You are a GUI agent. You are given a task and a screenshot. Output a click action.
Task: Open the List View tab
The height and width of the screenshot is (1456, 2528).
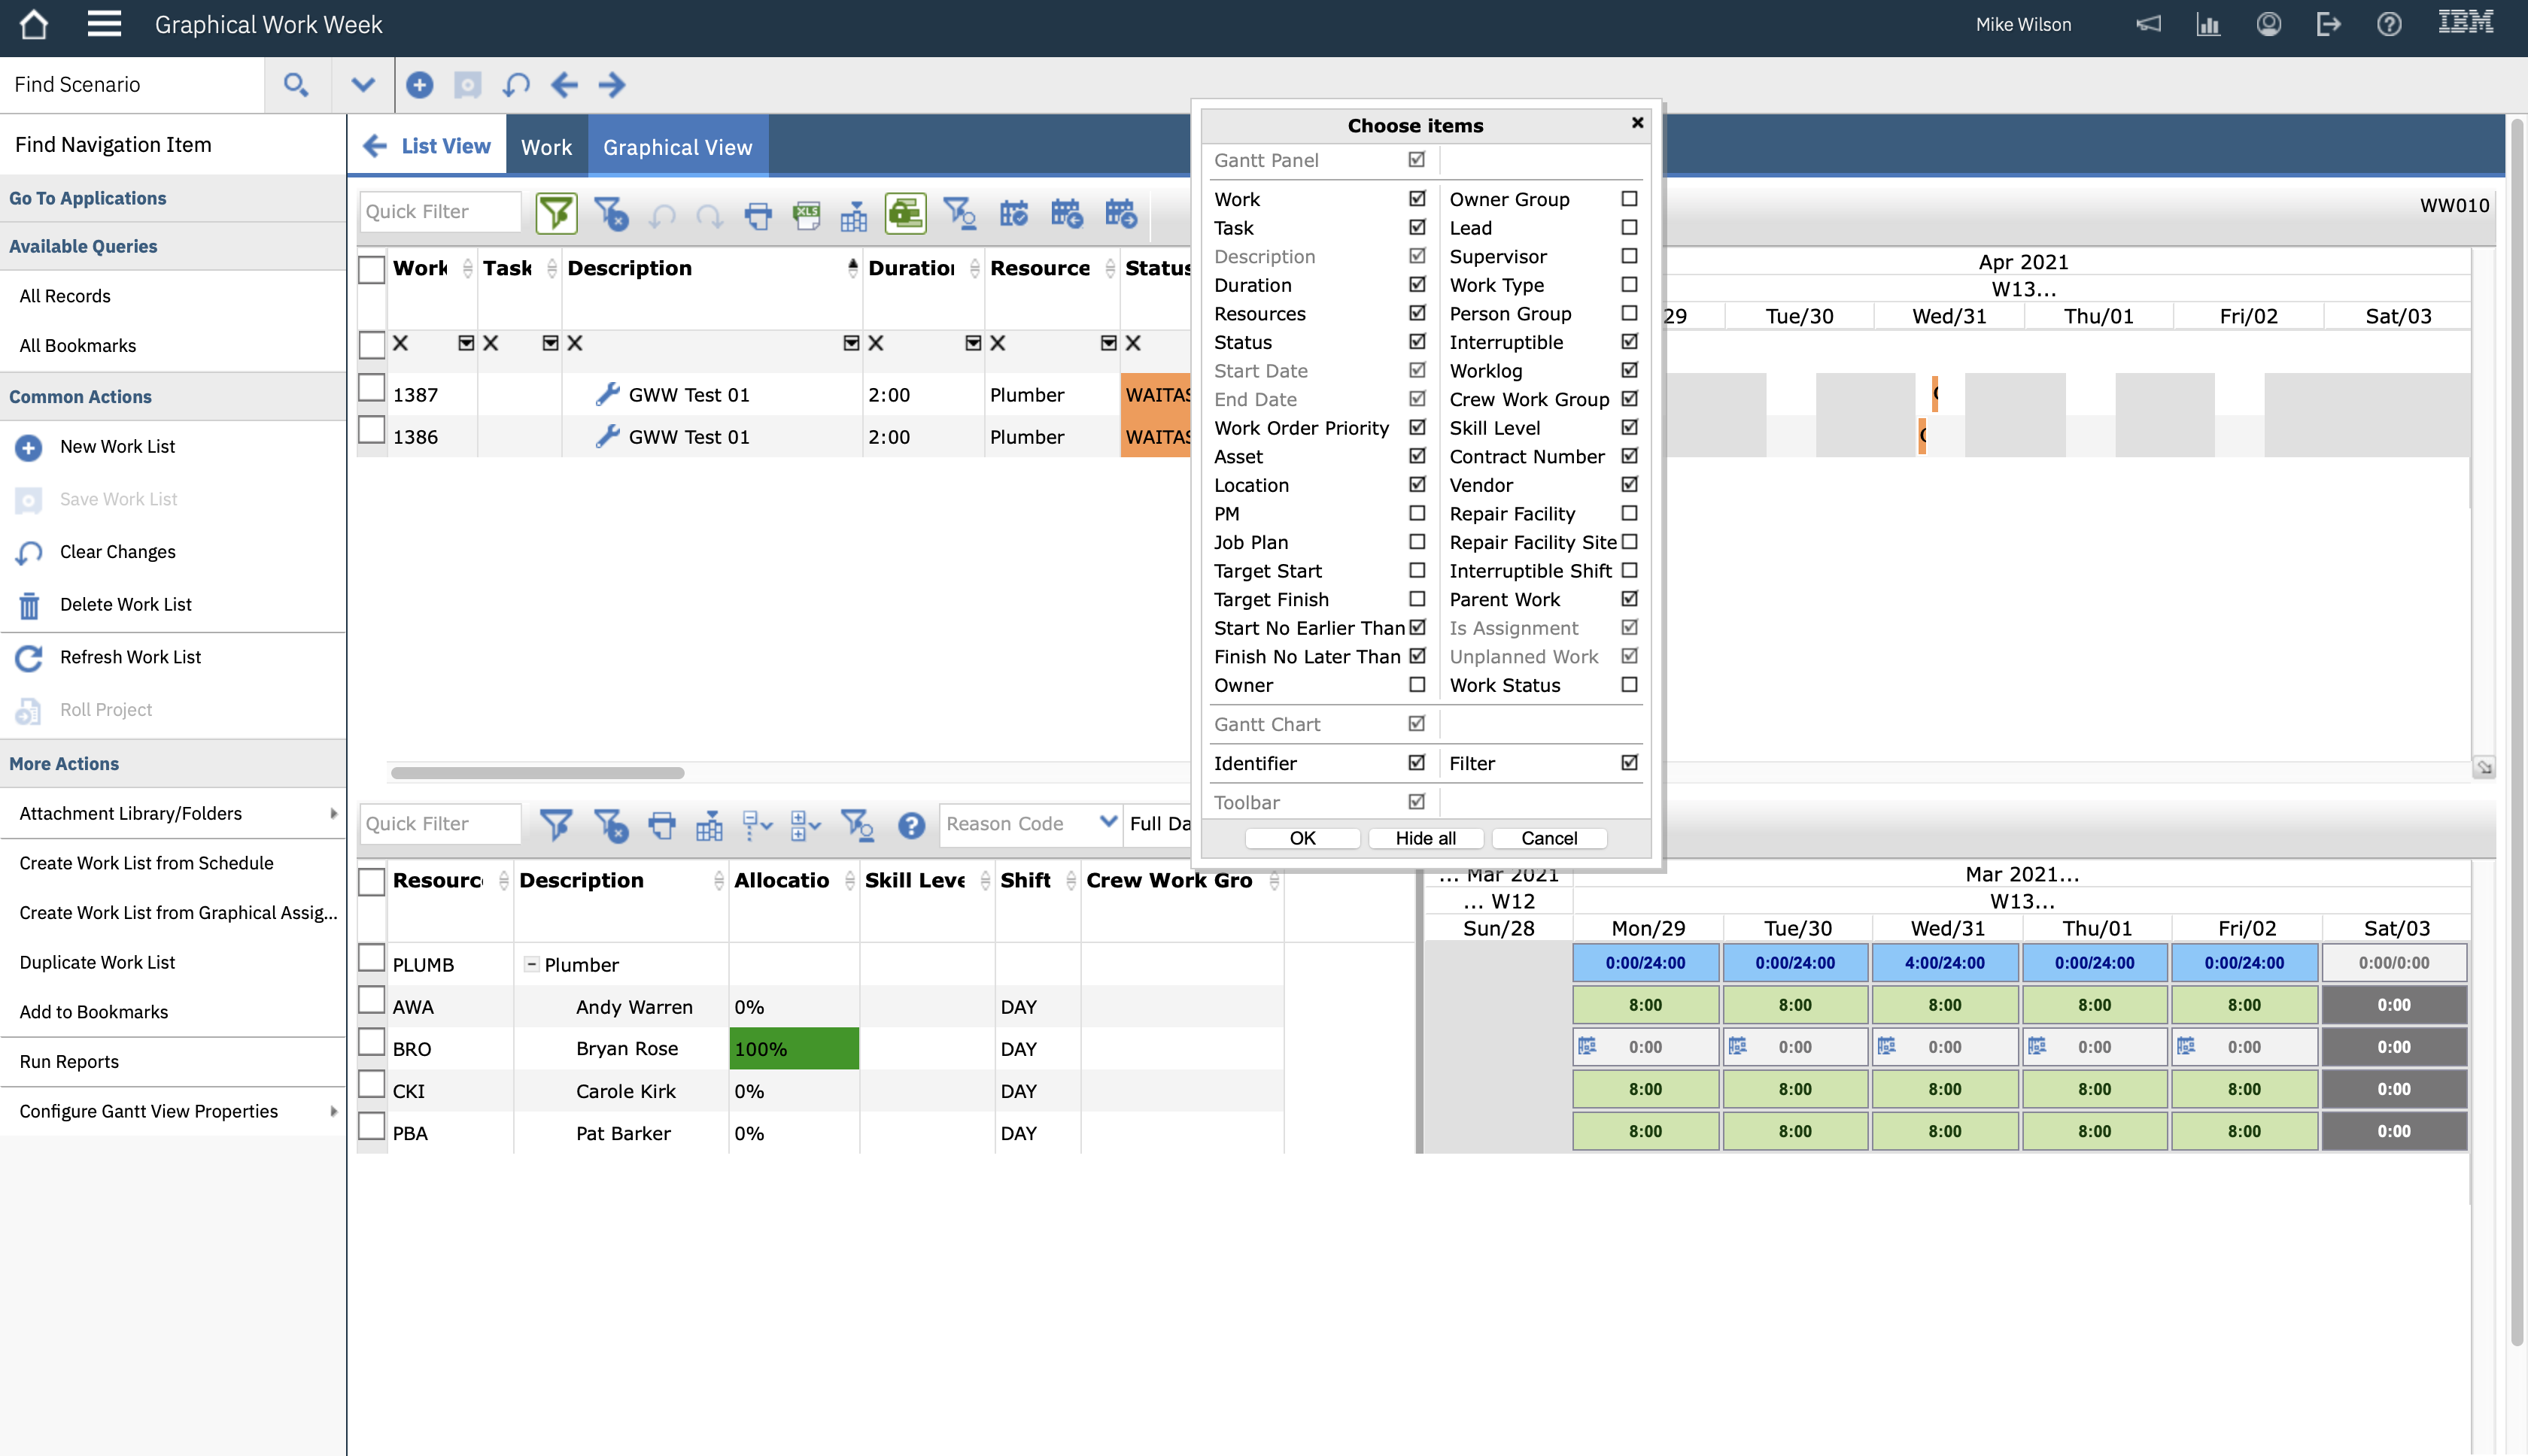coord(445,147)
